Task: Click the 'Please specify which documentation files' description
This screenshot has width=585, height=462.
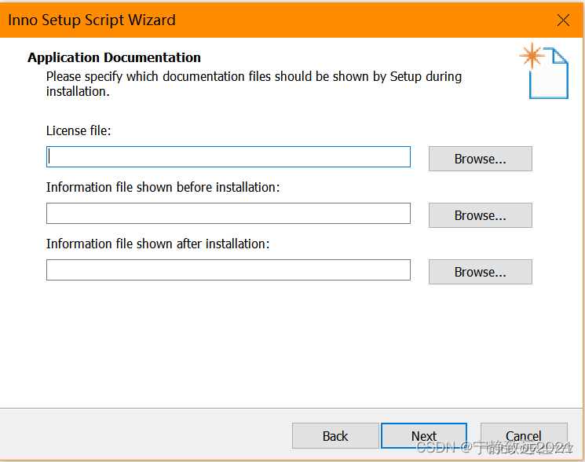Action: [x=254, y=84]
